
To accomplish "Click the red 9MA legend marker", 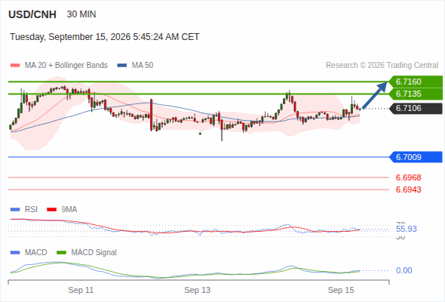I will click(x=51, y=210).
